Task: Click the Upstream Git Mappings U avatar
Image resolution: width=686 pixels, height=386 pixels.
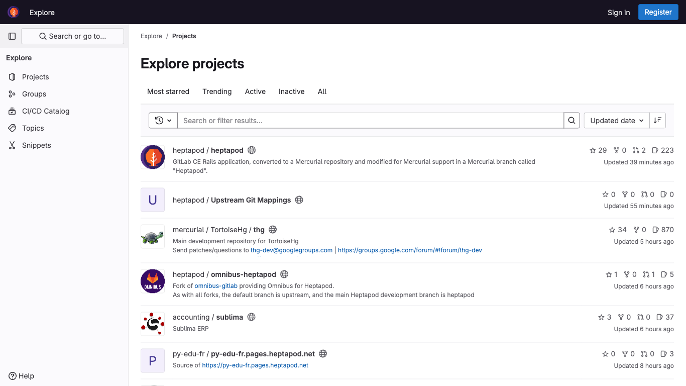Action: coord(153,200)
